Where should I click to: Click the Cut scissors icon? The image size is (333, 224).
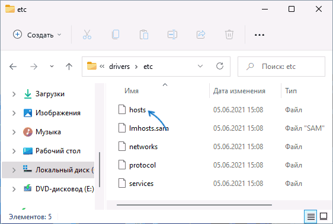pyautogui.click(x=87, y=34)
